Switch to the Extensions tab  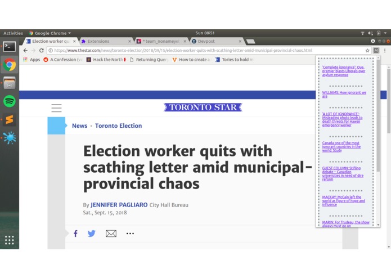click(106, 41)
